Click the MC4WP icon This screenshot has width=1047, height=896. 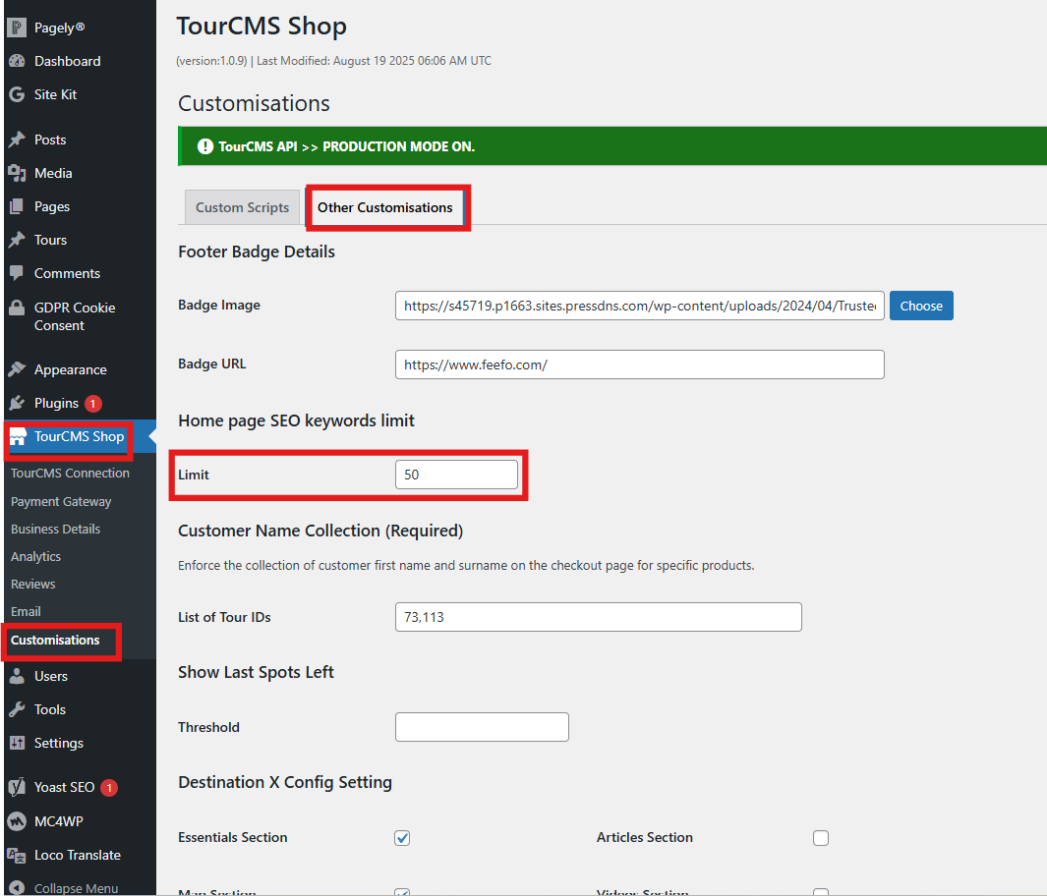(17, 821)
